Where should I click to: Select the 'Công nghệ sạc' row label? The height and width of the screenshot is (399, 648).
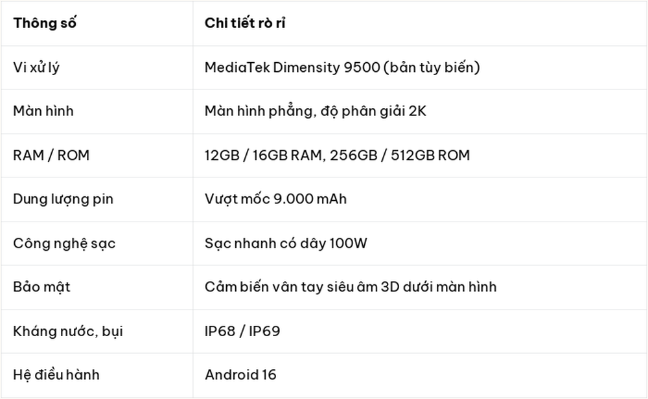pos(64,244)
